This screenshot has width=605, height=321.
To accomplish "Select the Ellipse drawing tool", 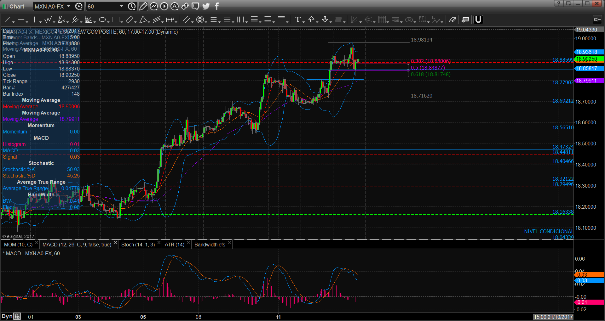I will pyautogui.click(x=102, y=20).
